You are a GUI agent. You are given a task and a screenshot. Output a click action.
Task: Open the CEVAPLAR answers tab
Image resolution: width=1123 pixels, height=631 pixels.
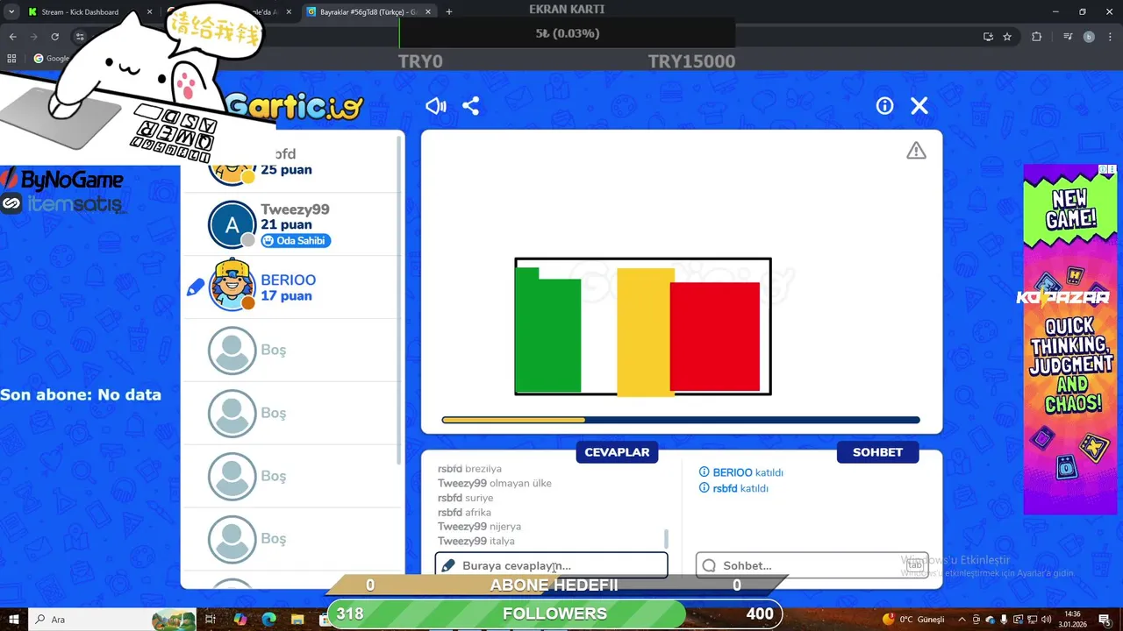tap(617, 452)
